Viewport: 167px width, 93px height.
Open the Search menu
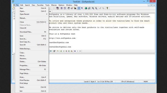27,5
